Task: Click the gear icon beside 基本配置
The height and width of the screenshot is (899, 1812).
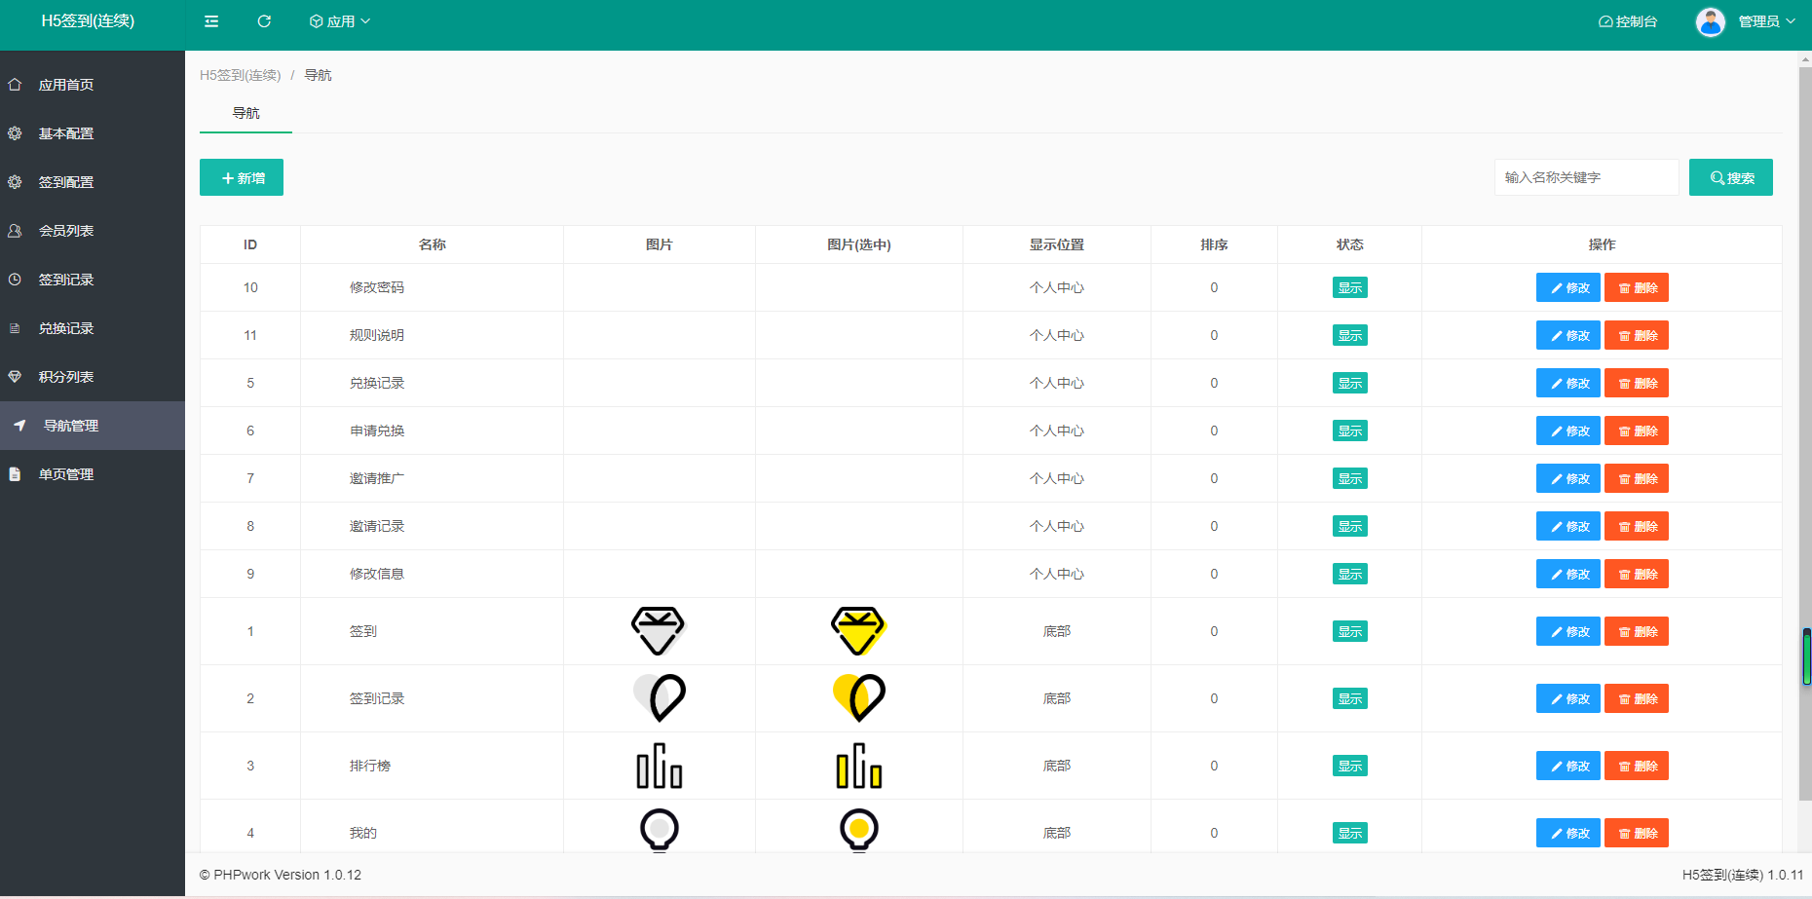Action: pos(15,133)
